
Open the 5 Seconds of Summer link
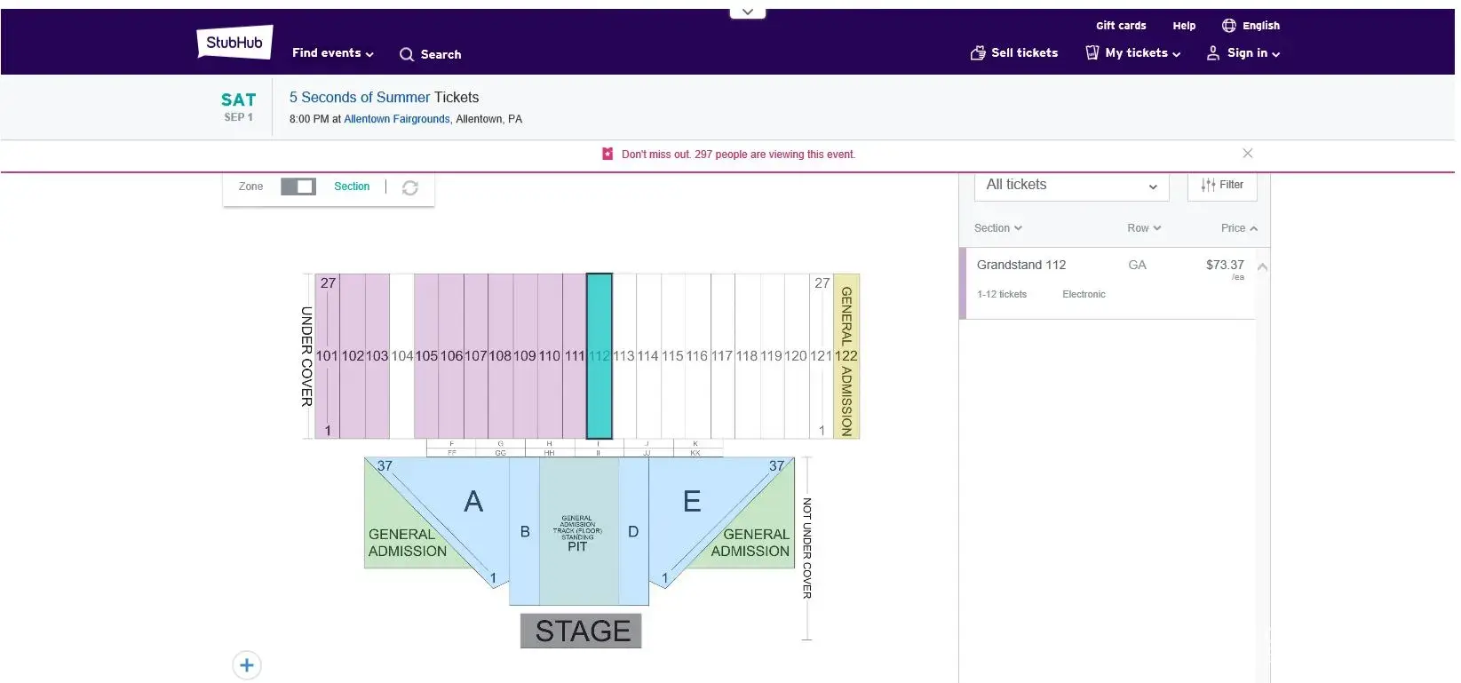(x=359, y=98)
